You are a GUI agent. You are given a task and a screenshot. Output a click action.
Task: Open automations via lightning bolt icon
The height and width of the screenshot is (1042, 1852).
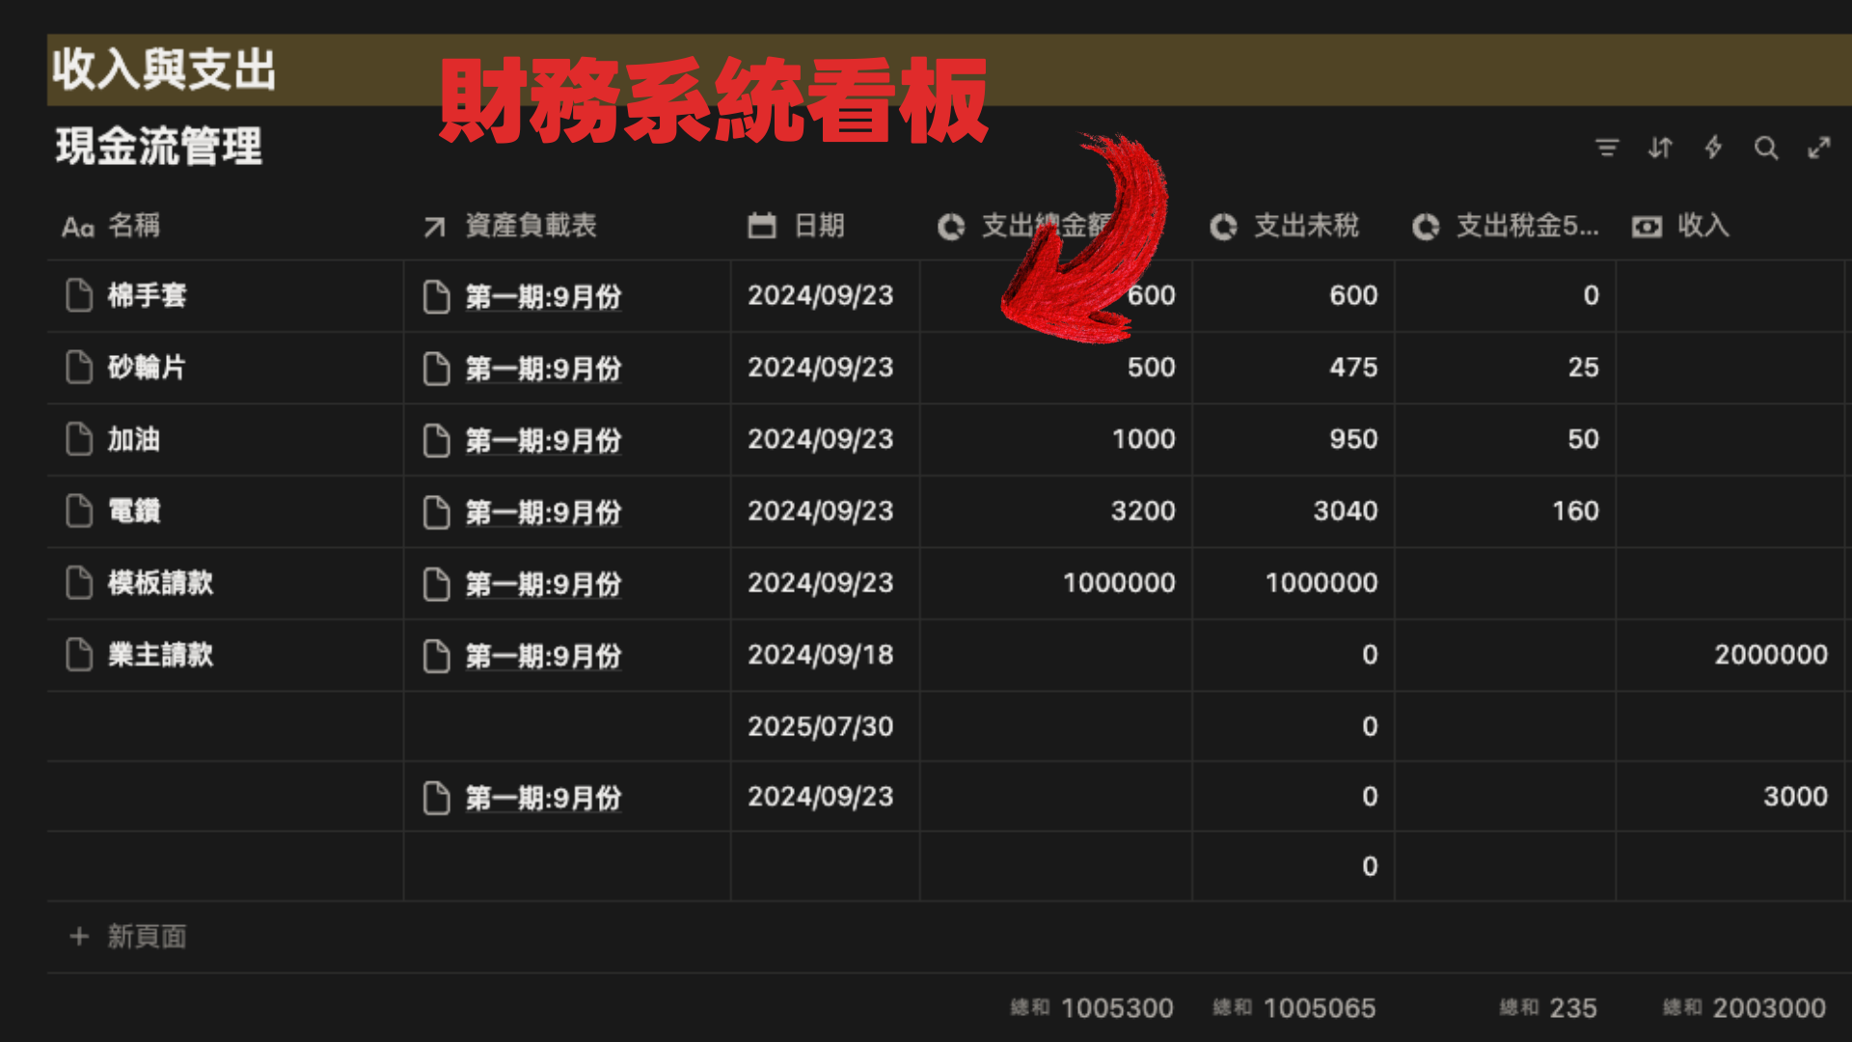tap(1713, 148)
